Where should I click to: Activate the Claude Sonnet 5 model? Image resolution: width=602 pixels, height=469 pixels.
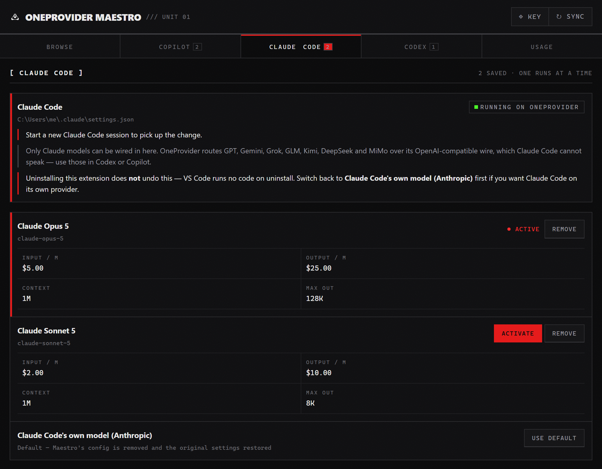click(518, 333)
